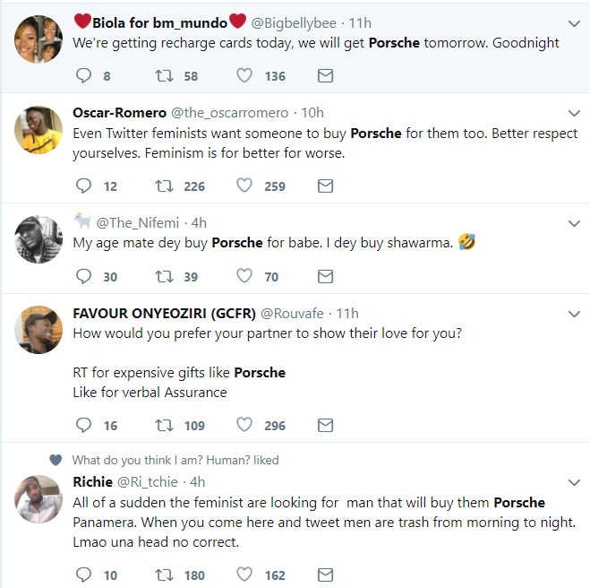Open The_Nifemi's profile picture
590x588 pixels.
pyautogui.click(x=38, y=238)
